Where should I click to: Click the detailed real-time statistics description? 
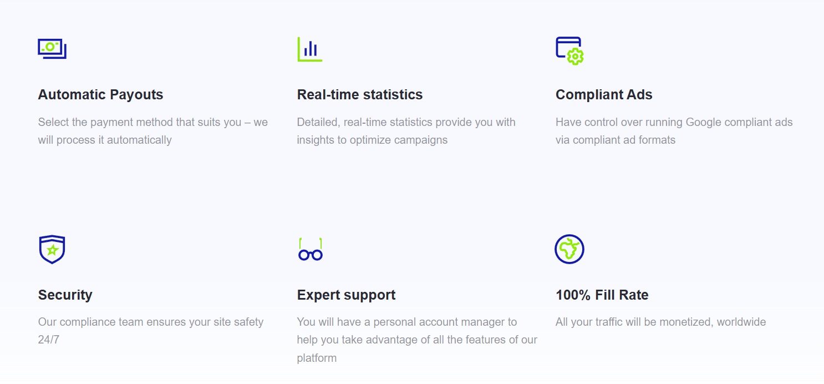point(406,131)
